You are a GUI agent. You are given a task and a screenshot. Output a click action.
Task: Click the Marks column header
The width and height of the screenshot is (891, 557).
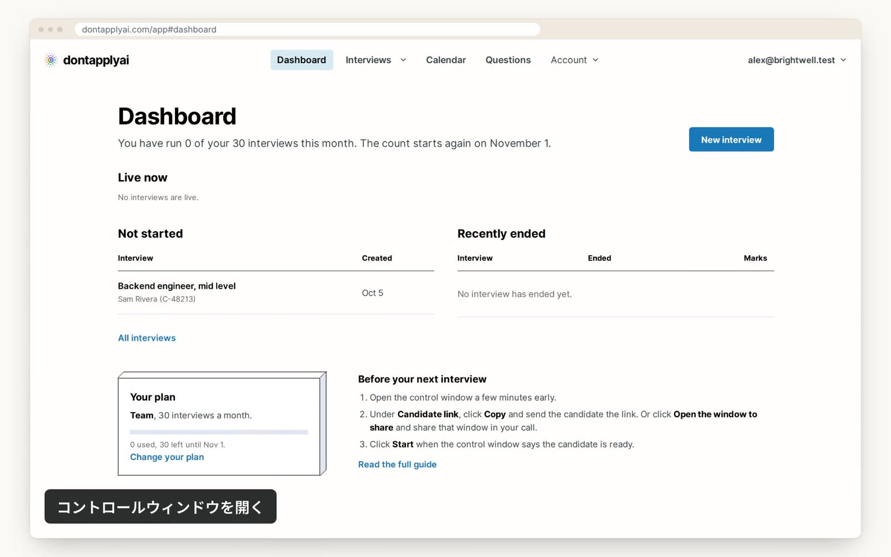click(x=755, y=258)
